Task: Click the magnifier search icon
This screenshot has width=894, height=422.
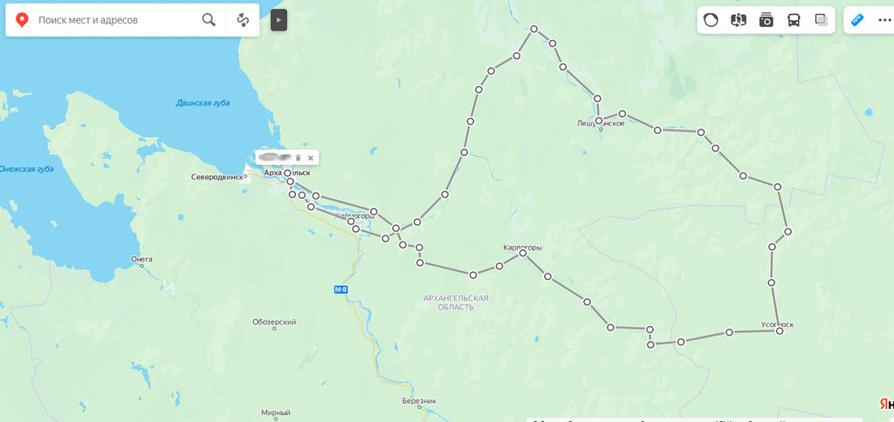Action: coord(210,20)
